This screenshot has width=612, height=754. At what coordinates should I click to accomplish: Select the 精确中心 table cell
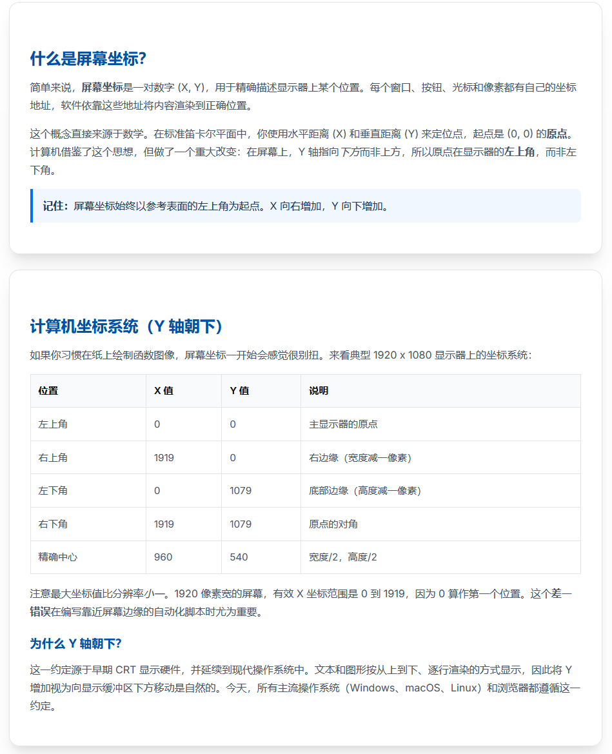tap(88, 557)
